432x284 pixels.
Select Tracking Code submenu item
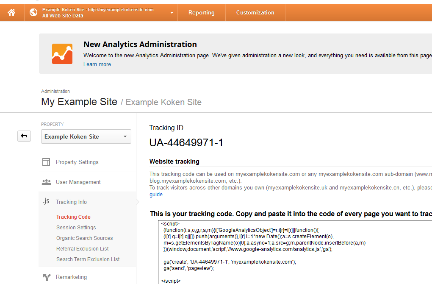(x=73, y=217)
